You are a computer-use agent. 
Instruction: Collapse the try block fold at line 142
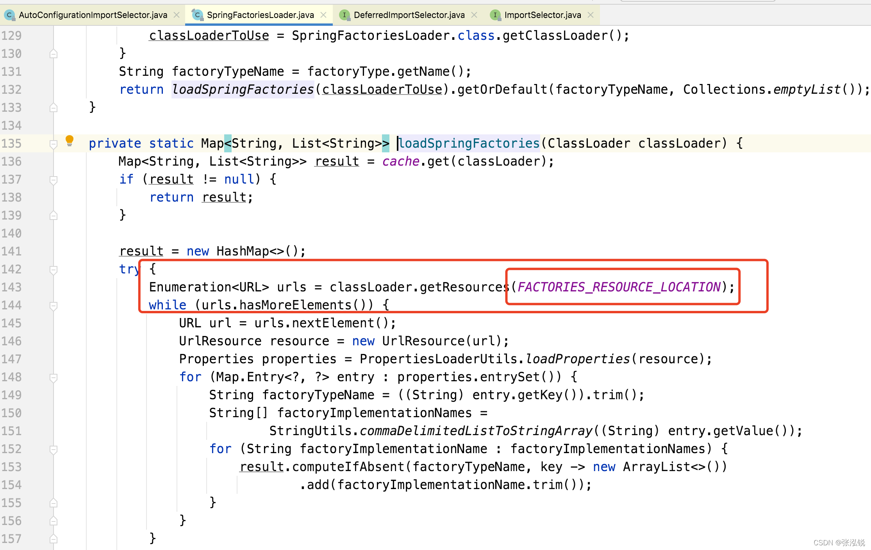tap(54, 270)
